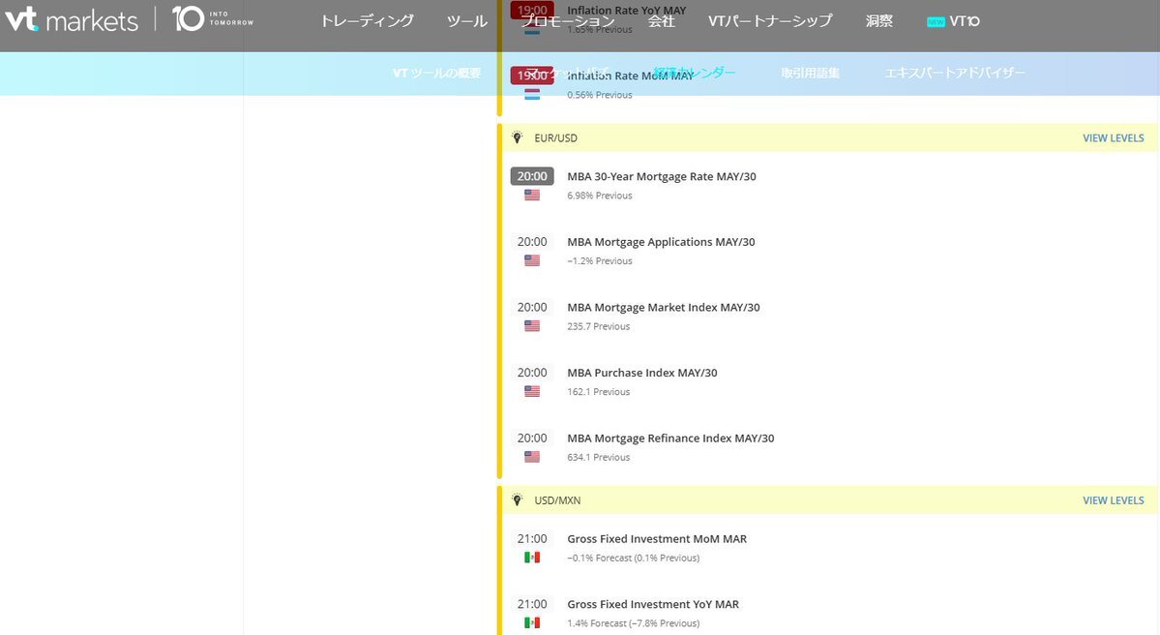Viewport: 1160px width, 635px height.
Task: Go to 取引用語集 tab
Action: click(x=810, y=74)
